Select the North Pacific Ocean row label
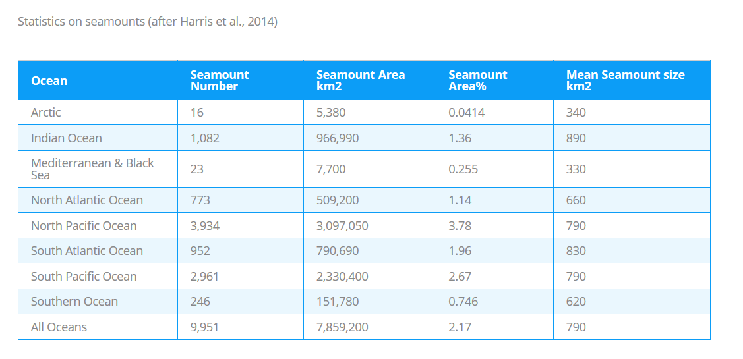The width and height of the screenshot is (743, 359). click(x=84, y=226)
